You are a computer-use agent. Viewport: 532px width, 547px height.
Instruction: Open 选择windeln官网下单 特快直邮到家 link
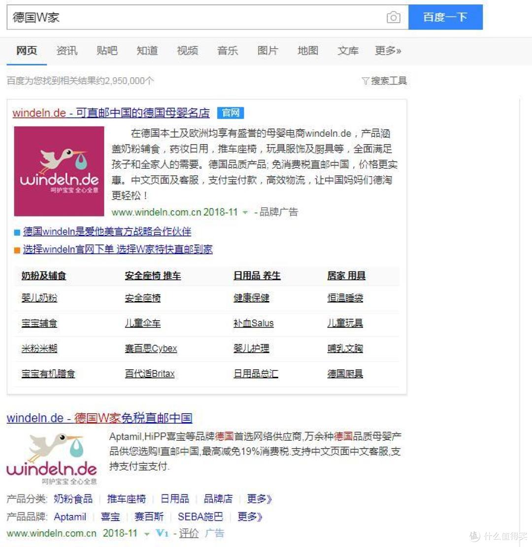click(118, 249)
